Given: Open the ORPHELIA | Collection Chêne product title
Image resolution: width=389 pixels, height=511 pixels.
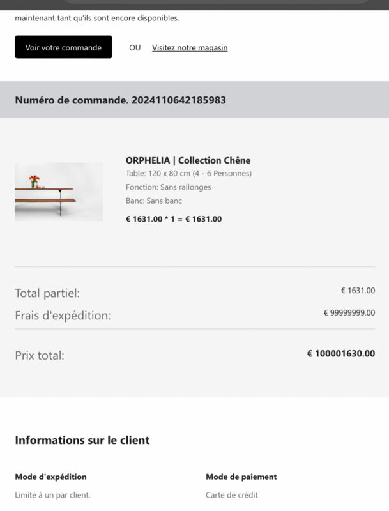Looking at the screenshot, I should (188, 160).
